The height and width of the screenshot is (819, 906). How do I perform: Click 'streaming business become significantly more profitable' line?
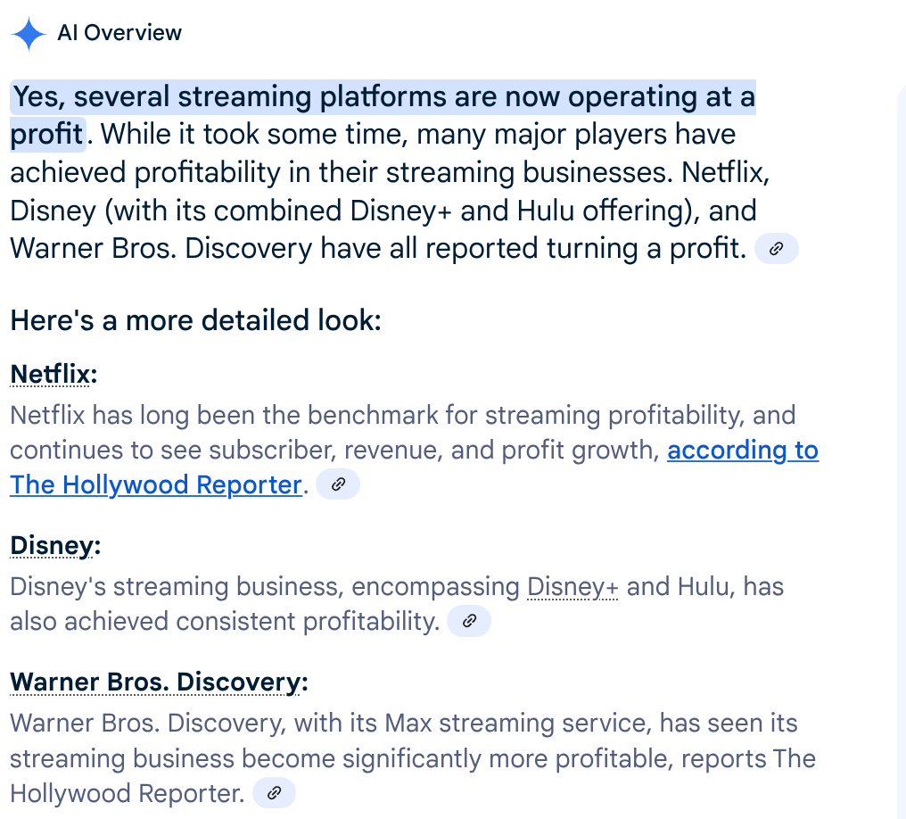(x=413, y=759)
